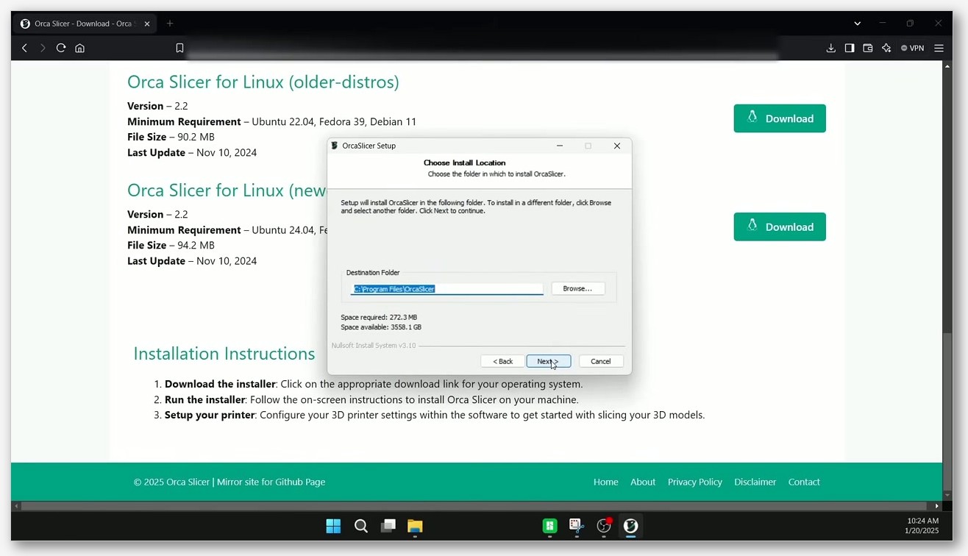The height and width of the screenshot is (556, 968).
Task: Click the VPN indicator in toolbar
Action: pyautogui.click(x=912, y=48)
